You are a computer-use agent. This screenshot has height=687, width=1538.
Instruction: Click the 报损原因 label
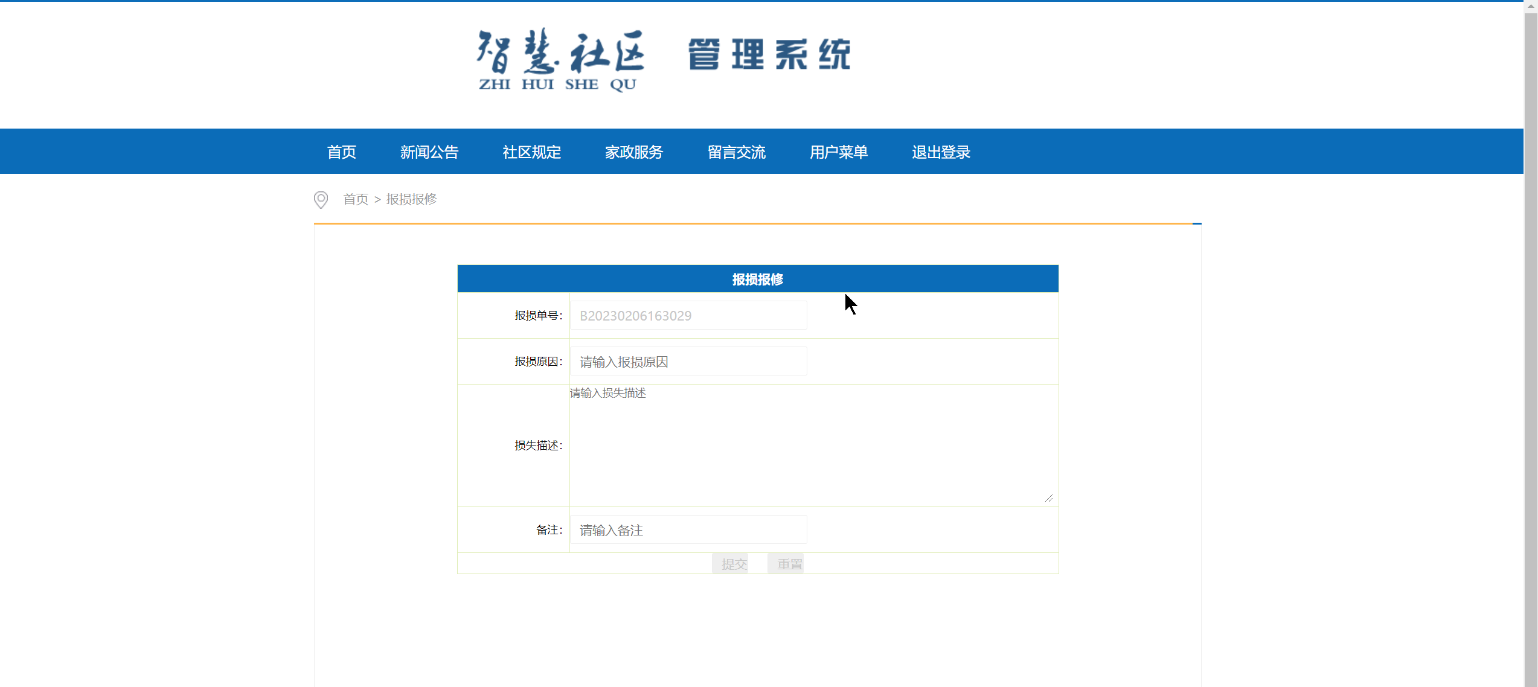point(538,362)
